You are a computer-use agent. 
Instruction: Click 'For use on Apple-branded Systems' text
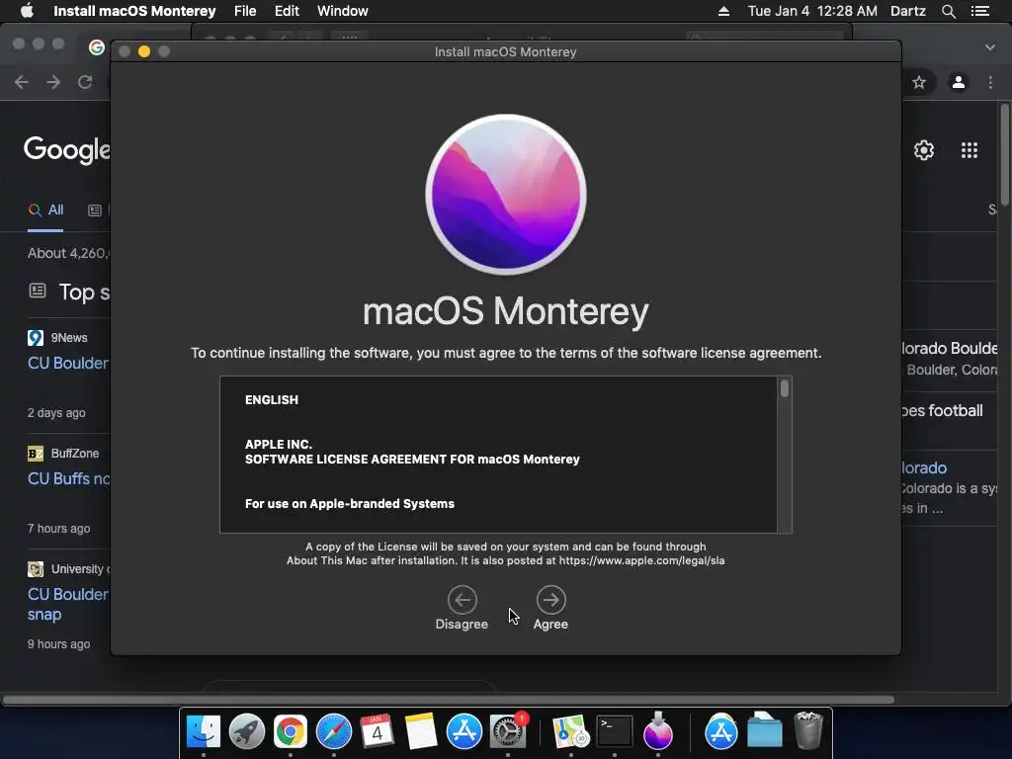point(350,503)
